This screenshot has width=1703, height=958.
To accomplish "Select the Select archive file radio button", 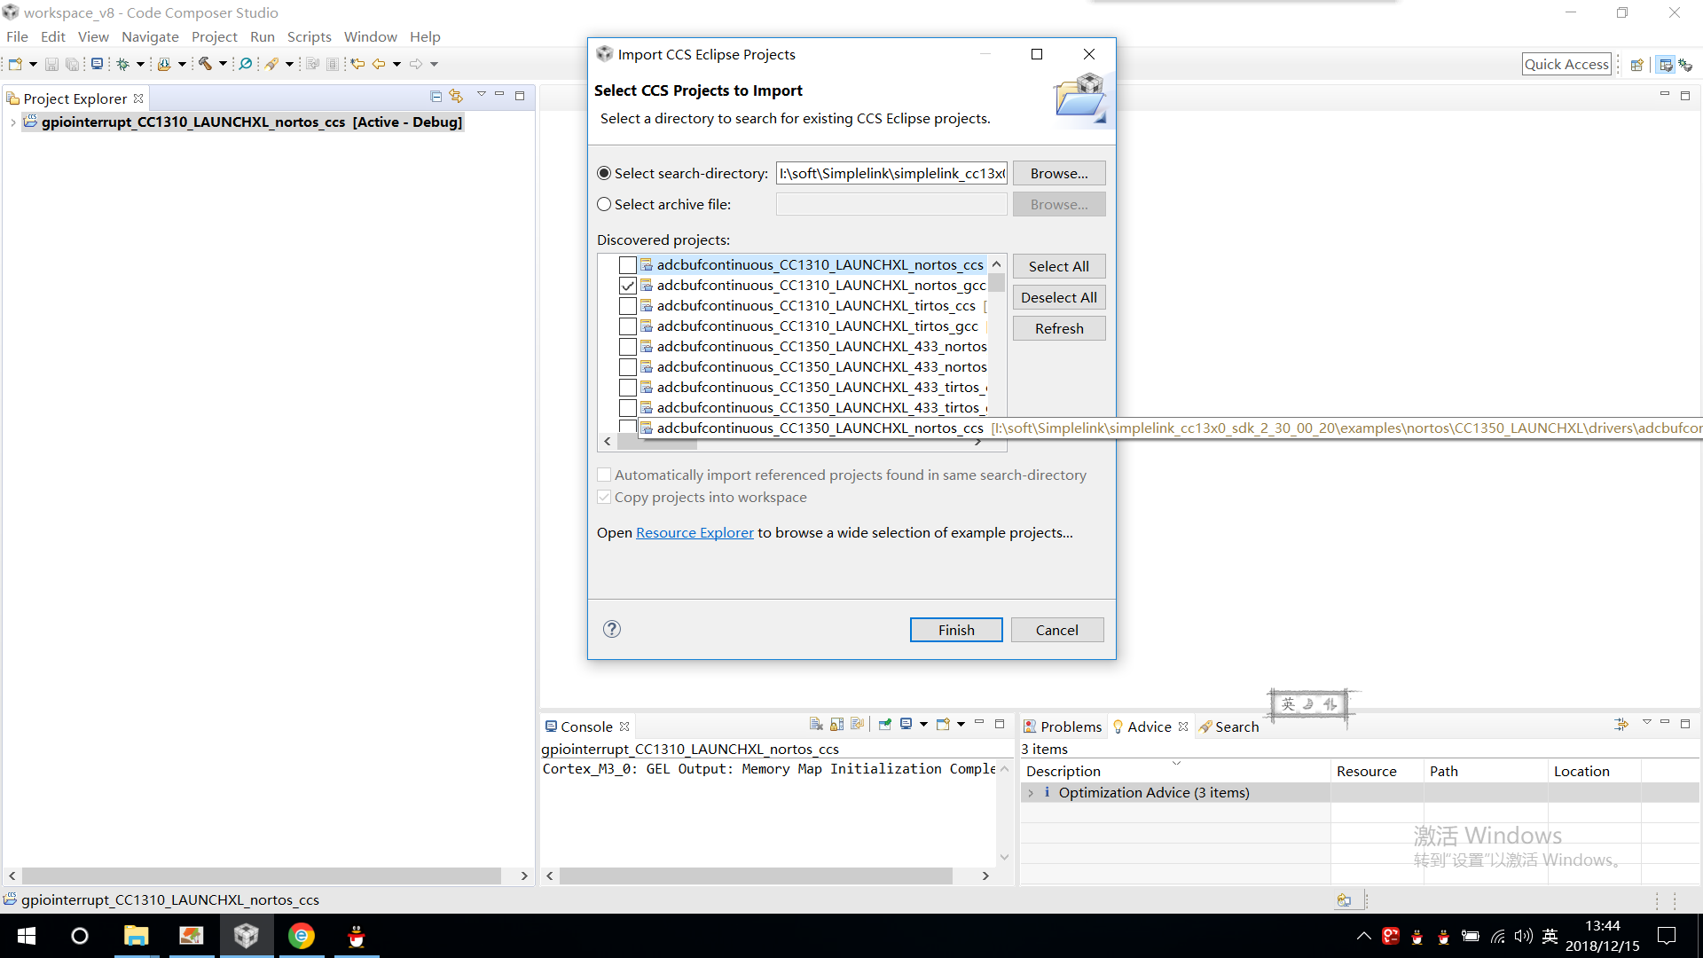I will click(x=604, y=204).
